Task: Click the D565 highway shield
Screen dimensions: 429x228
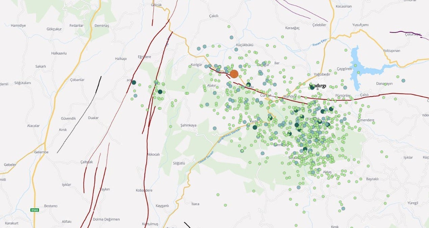Action: coord(34,210)
